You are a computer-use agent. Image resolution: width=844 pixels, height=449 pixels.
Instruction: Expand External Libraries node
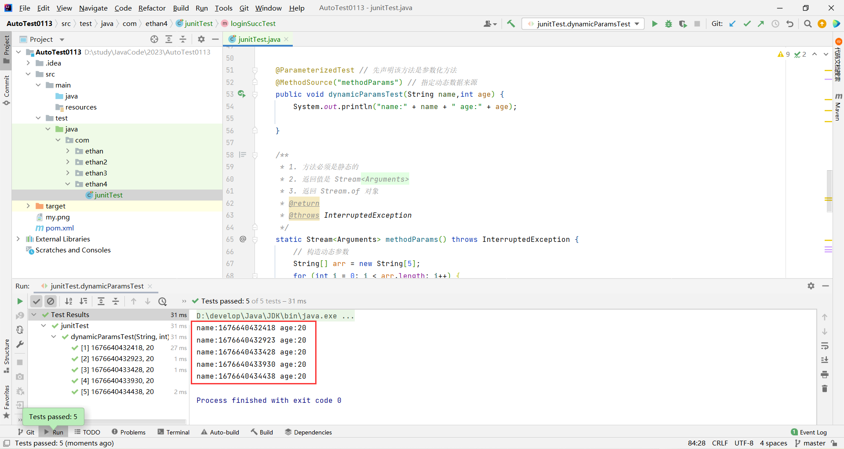[x=18, y=239]
